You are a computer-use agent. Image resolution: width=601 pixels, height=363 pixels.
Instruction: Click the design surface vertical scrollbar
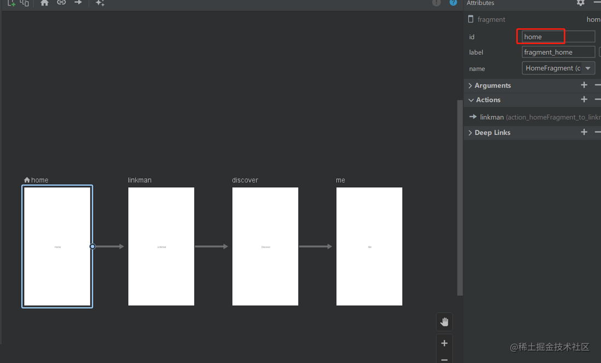[460, 198]
